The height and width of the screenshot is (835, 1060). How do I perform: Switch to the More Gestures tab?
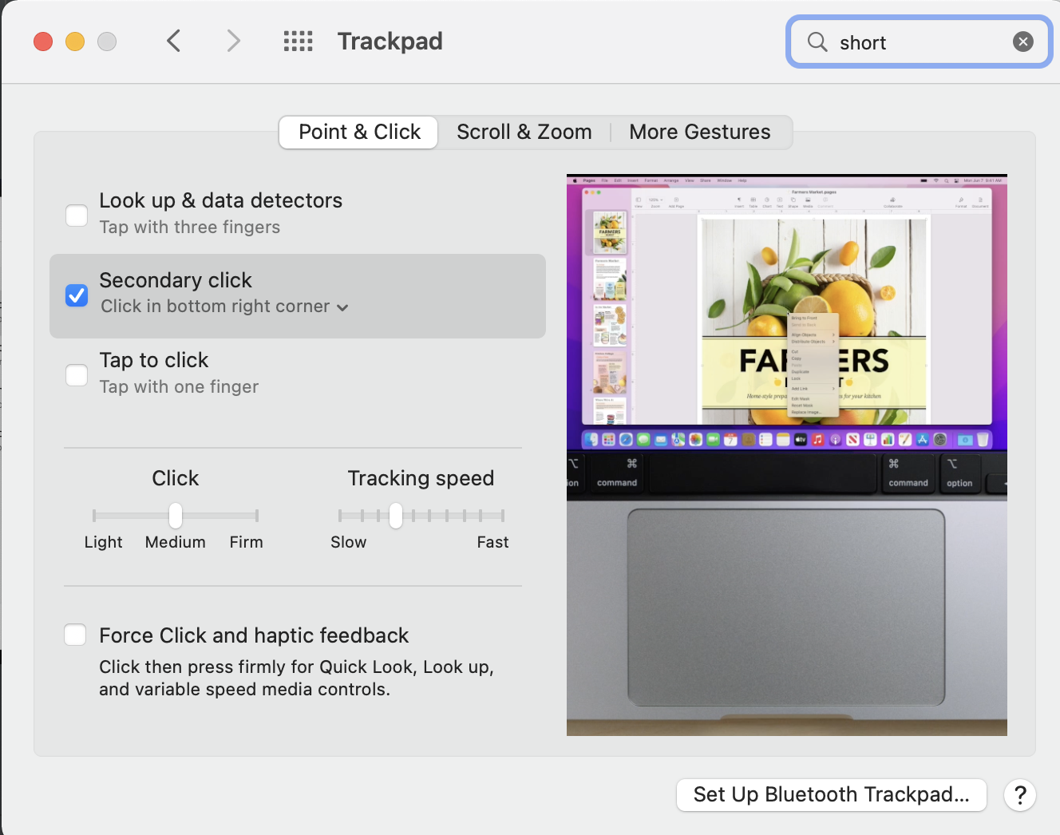700,132
